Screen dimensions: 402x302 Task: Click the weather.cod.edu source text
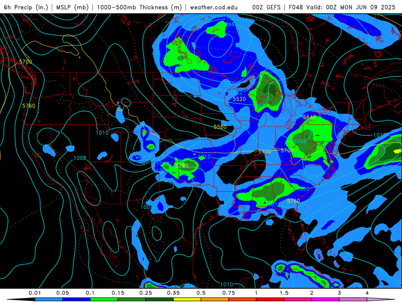point(214,7)
